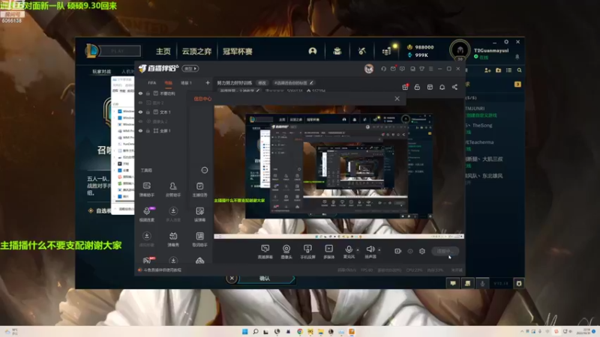Click the PLAY button in League client
The width and height of the screenshot is (600, 337).
[118, 51]
